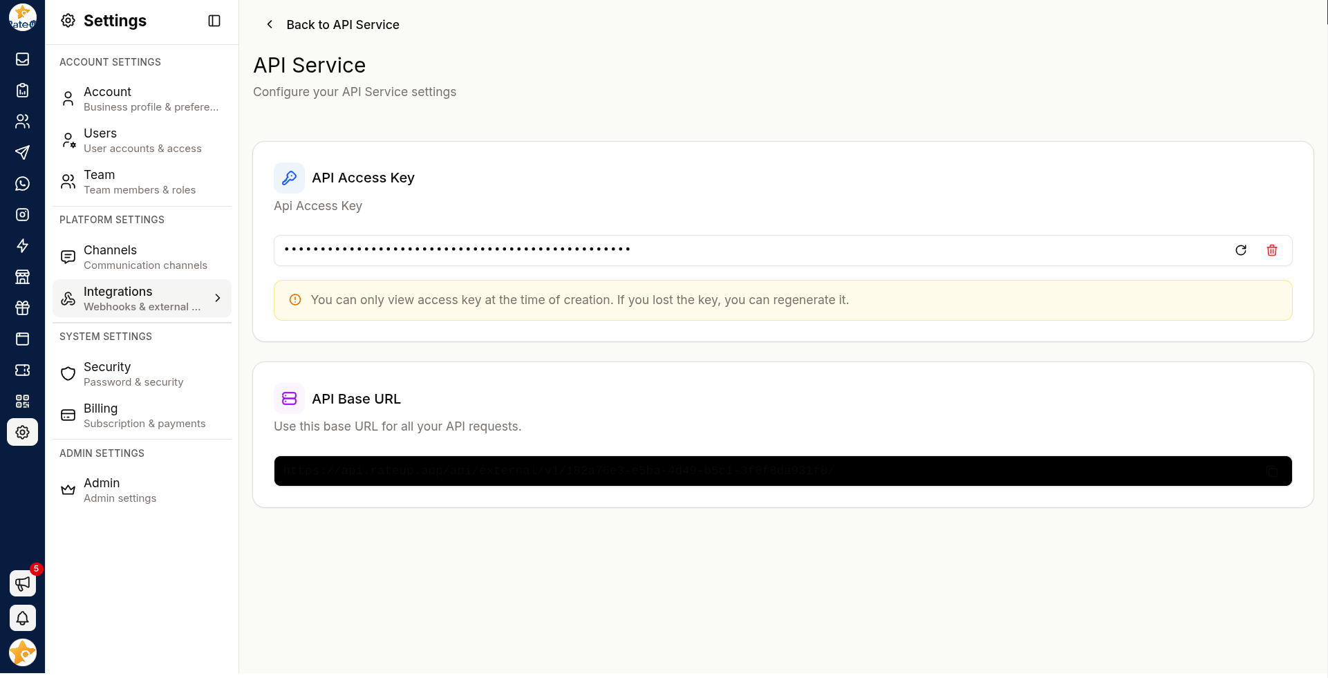
Task: Open Billing settings
Action: point(142,415)
